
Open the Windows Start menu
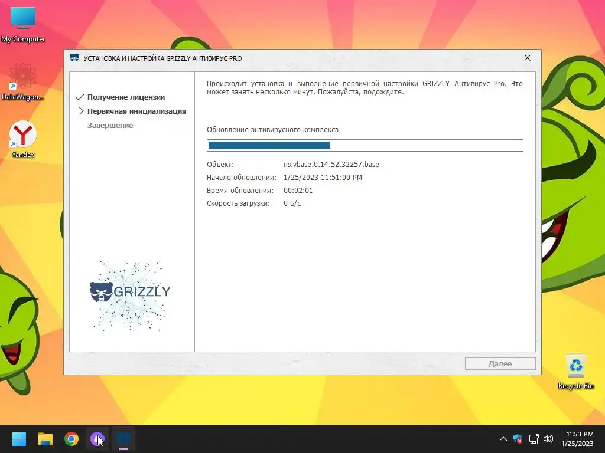click(x=19, y=439)
